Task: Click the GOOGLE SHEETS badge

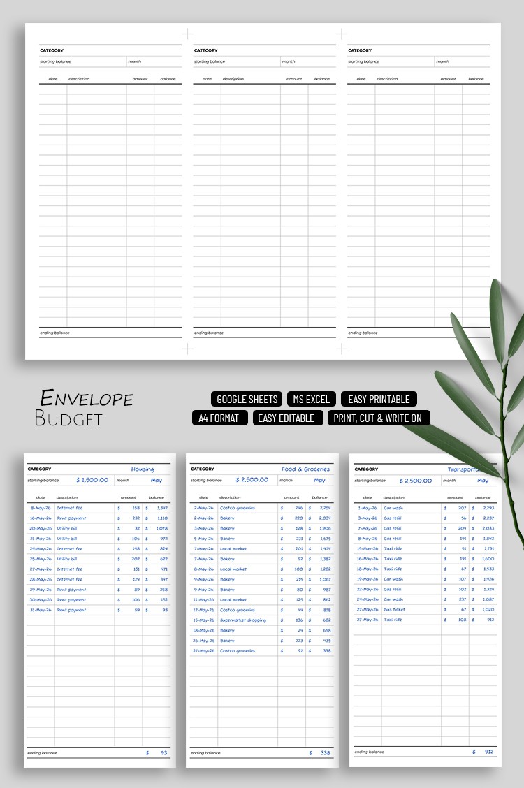Action: pyautogui.click(x=247, y=399)
